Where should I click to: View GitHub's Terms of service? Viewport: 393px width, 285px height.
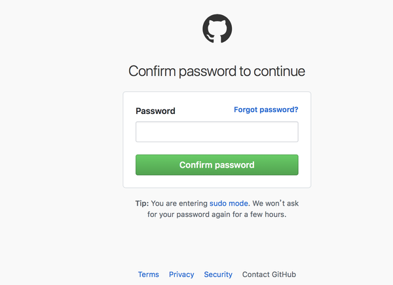[148, 275]
